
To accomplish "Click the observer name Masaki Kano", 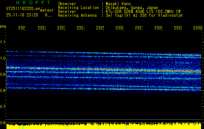I will [x=118, y=4].
